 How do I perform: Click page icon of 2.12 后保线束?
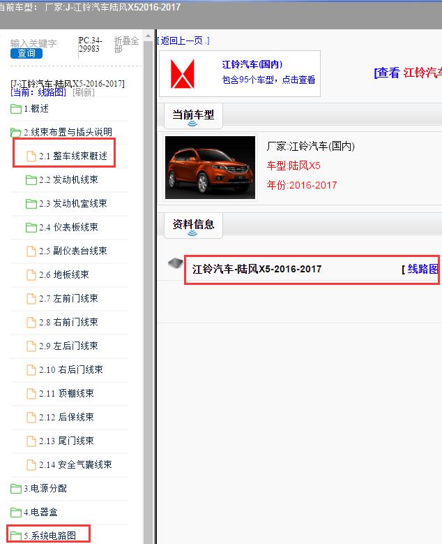(x=31, y=418)
